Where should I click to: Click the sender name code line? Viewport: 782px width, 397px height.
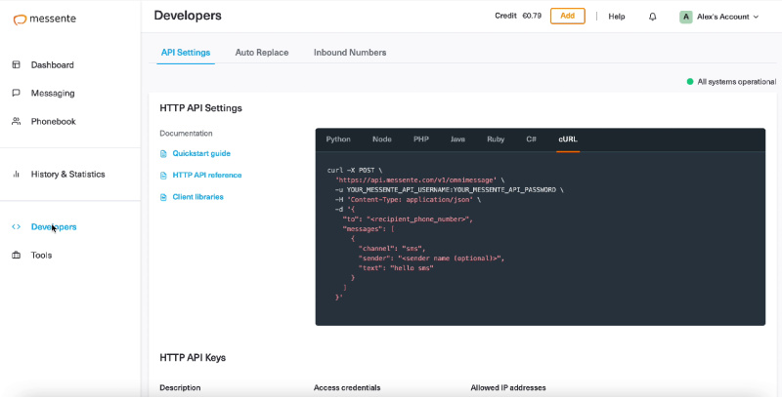pyautogui.click(x=431, y=258)
